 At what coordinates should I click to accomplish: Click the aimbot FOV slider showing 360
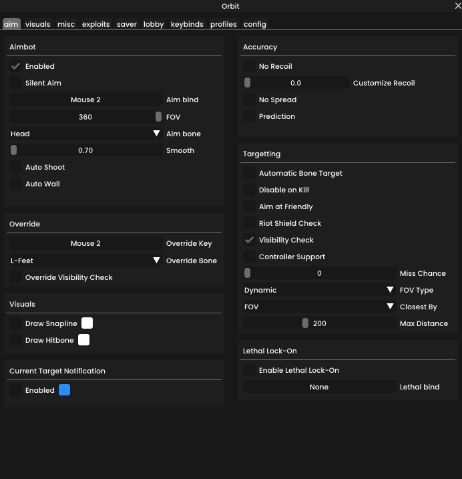coord(86,117)
